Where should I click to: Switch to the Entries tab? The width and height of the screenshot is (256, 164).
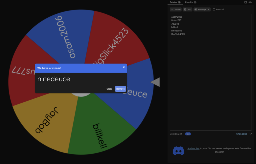[x=175, y=2]
